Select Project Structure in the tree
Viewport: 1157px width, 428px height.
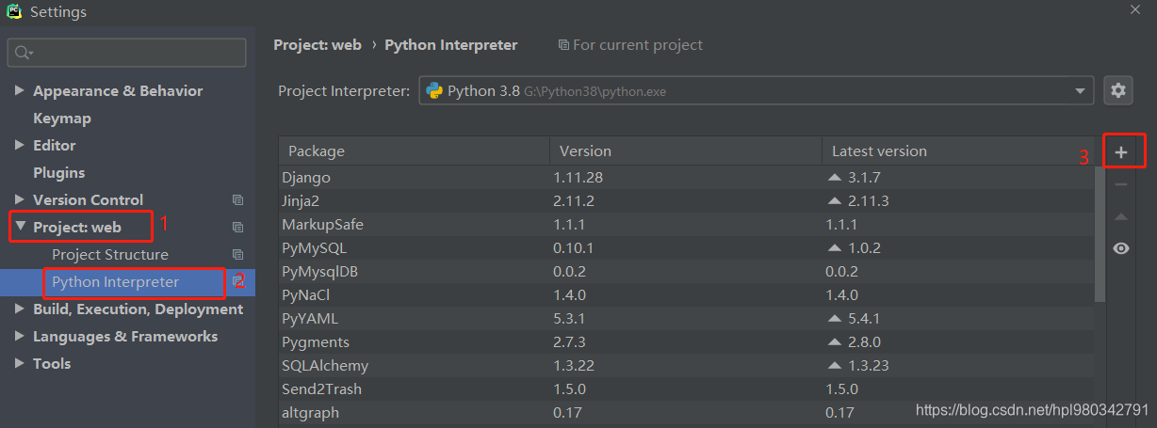[110, 255]
